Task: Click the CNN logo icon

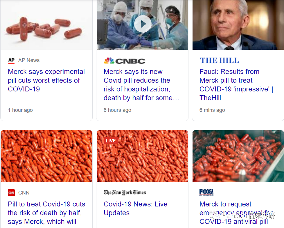Action: pyautogui.click(x=11, y=193)
